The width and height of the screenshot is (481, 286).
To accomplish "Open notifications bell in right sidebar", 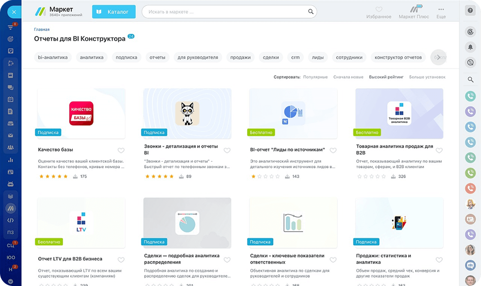I will [x=470, y=47].
